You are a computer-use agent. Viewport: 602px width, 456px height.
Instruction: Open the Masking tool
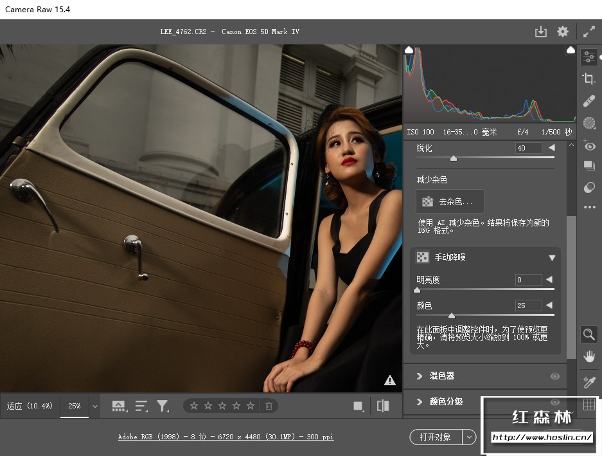click(589, 122)
